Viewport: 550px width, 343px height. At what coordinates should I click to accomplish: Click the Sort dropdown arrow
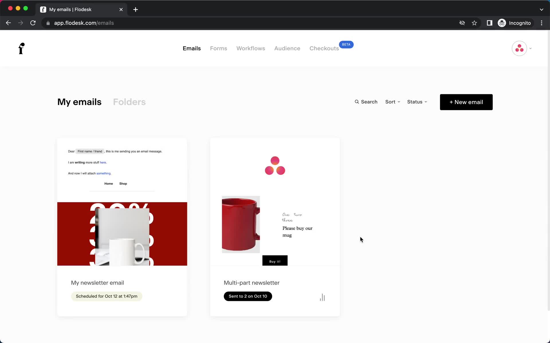tap(399, 102)
